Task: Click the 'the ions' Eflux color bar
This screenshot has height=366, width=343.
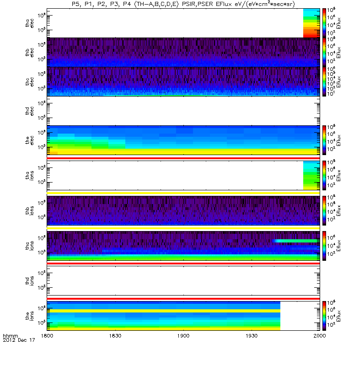Action: [x=324, y=316]
